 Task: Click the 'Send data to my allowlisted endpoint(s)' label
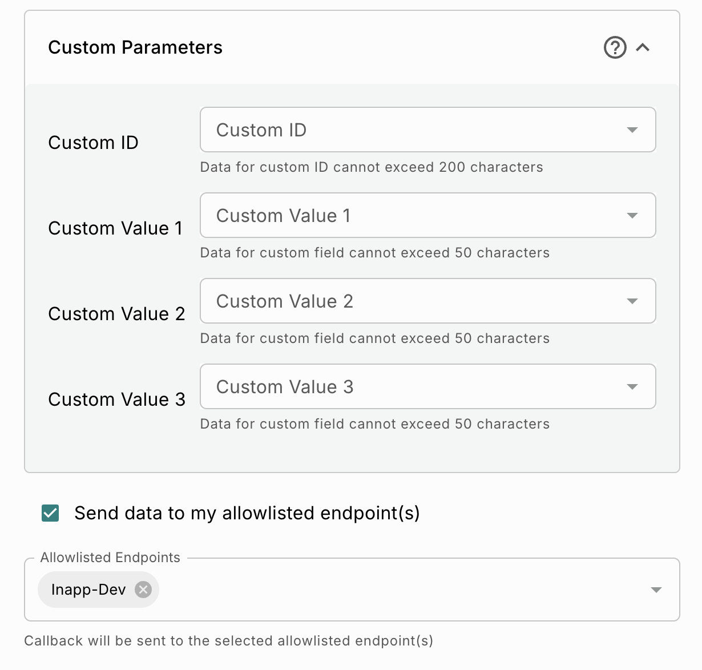point(247,513)
